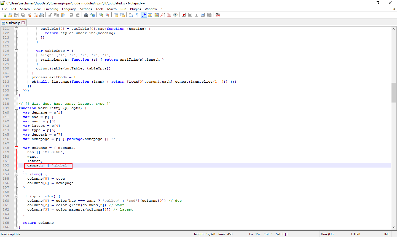Viewport: 397px width, 237px height.
Task: Start macro recording with the red dot icon
Action: [184, 15]
